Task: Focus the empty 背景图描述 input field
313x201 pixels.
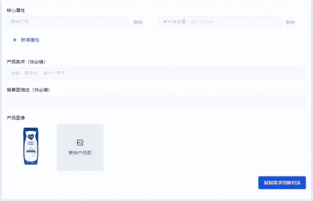Action: pyautogui.click(x=156, y=101)
